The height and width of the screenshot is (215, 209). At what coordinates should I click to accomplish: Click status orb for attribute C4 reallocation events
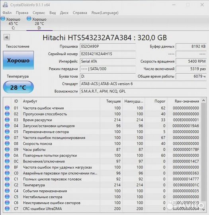7,191
